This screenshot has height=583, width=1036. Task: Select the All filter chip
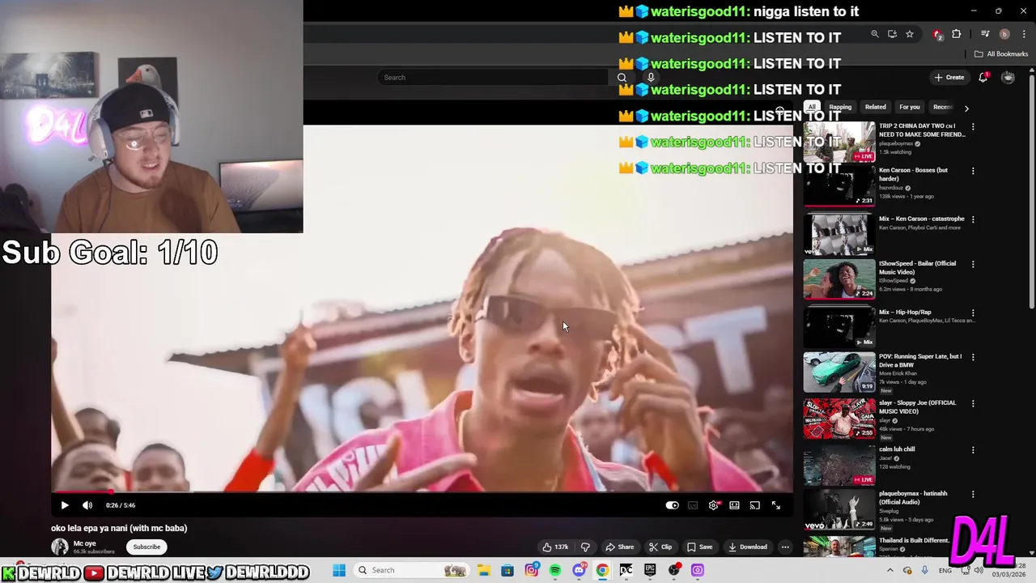pos(812,107)
